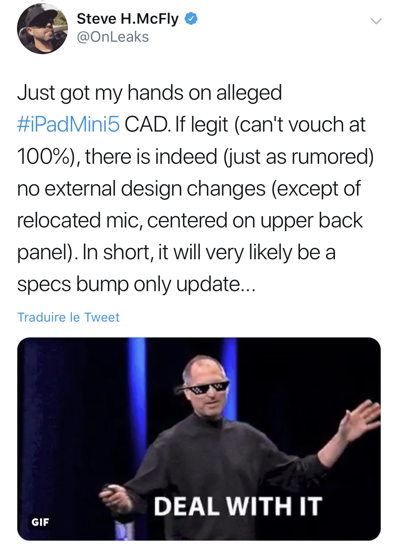
Task: Click Traduire le Tweet
Action: point(68,317)
